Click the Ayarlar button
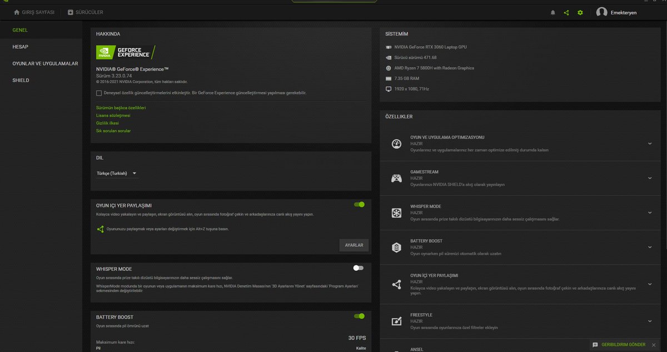Viewport: 667px width, 352px height. [x=354, y=245]
